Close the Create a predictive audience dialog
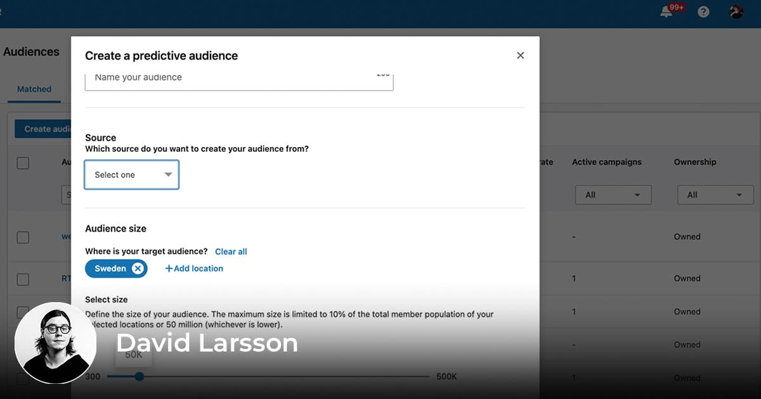 520,56
